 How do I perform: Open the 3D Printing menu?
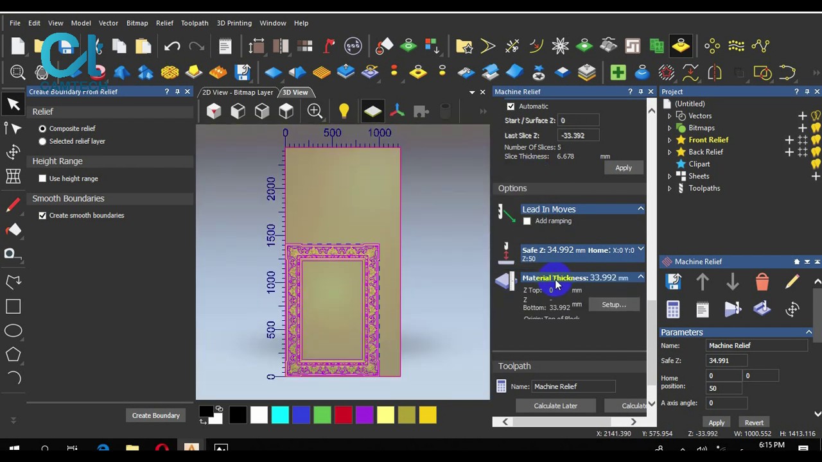tap(234, 23)
